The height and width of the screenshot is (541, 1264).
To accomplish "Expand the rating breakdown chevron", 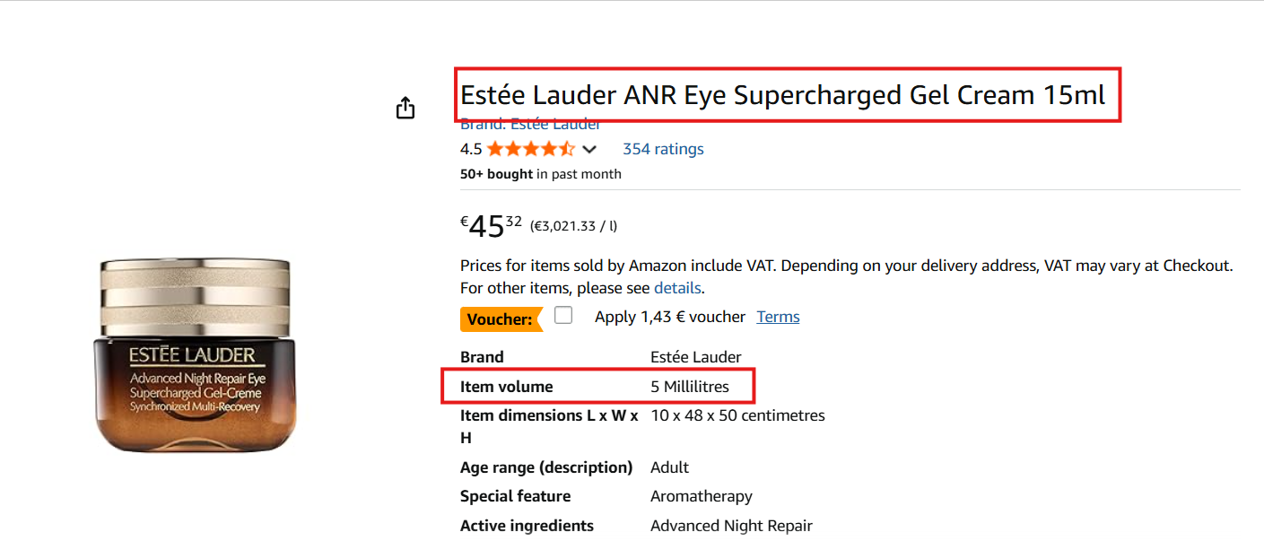I will 589,149.
